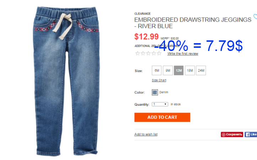Add the jeggings to cart
The image size is (257, 160).
point(162,117)
